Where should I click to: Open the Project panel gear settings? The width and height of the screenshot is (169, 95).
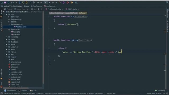(39, 9)
